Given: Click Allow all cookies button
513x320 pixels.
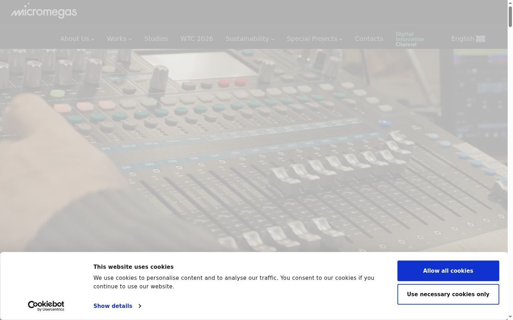Looking at the screenshot, I should pos(448,271).
